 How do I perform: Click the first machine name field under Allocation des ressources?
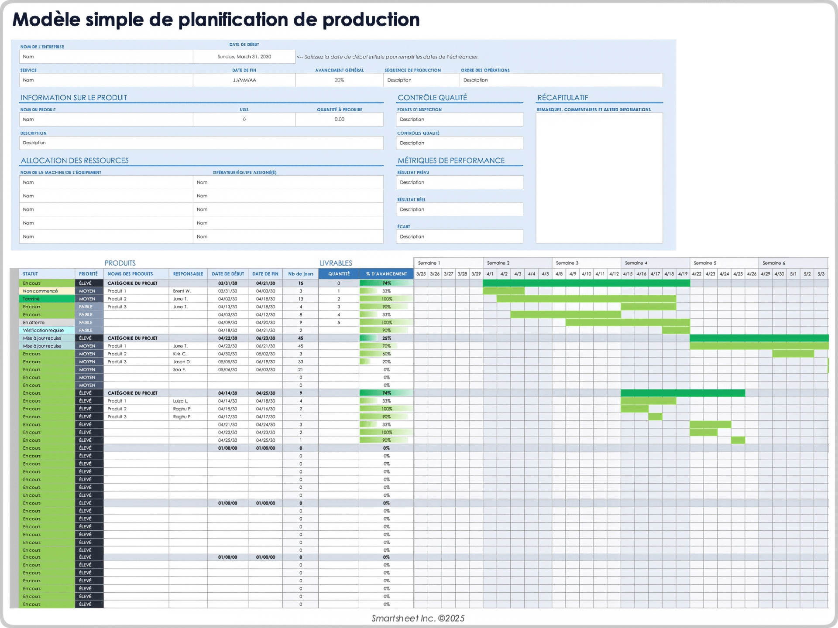(x=106, y=182)
